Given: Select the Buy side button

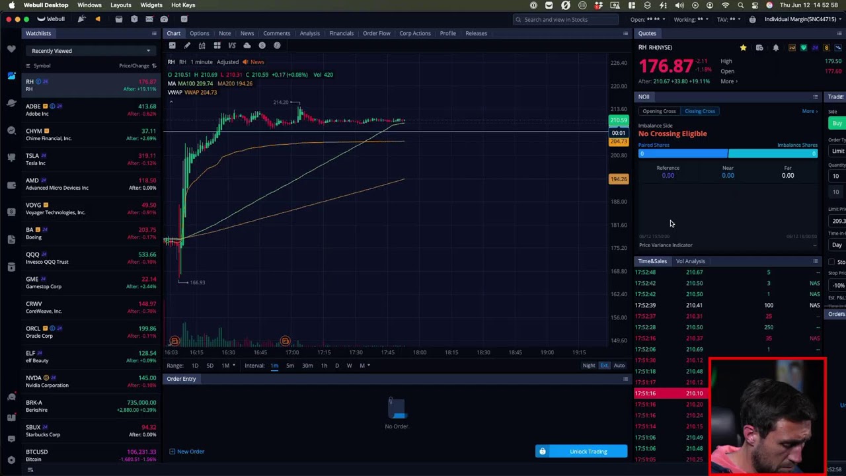Looking at the screenshot, I should 837,124.
